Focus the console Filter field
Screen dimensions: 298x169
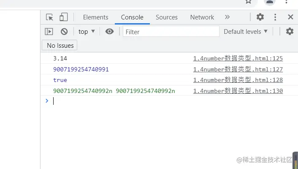click(x=171, y=31)
